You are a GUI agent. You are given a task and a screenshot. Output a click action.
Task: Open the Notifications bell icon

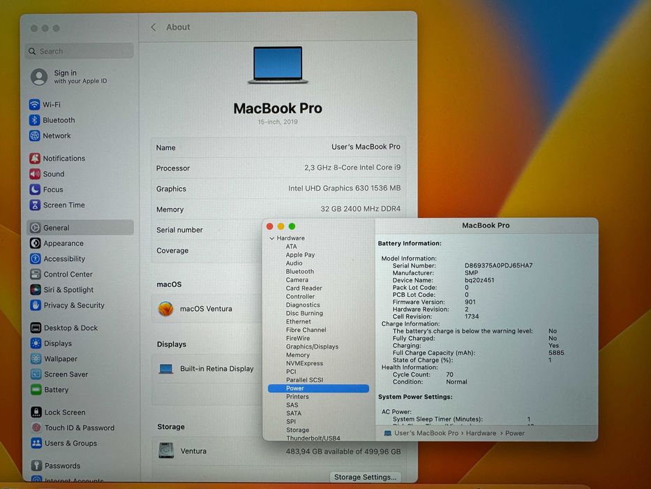pos(35,159)
